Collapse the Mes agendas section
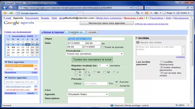This screenshot has width=195, height=109. coord(6,62)
